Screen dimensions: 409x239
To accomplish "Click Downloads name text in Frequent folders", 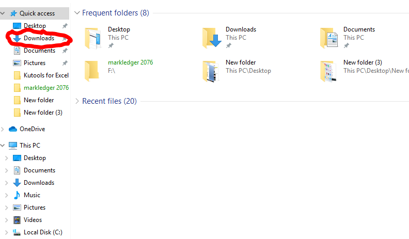I will [241, 29].
